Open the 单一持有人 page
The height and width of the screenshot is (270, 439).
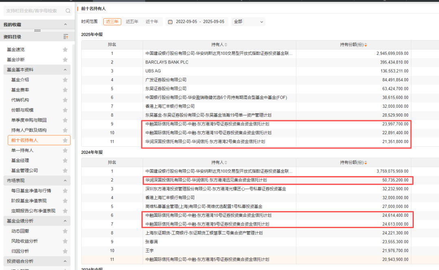point(22,150)
